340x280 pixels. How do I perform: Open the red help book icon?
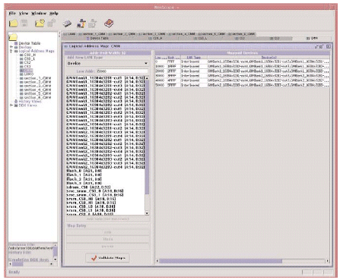tap(109, 24)
